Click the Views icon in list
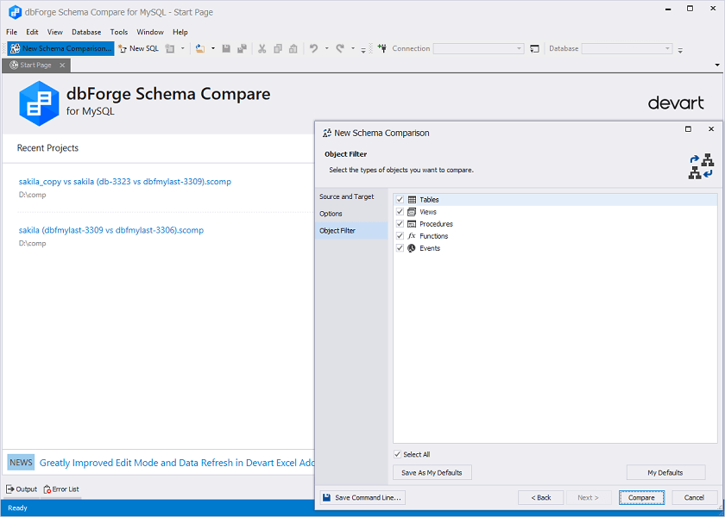725x517 pixels. pyautogui.click(x=412, y=211)
